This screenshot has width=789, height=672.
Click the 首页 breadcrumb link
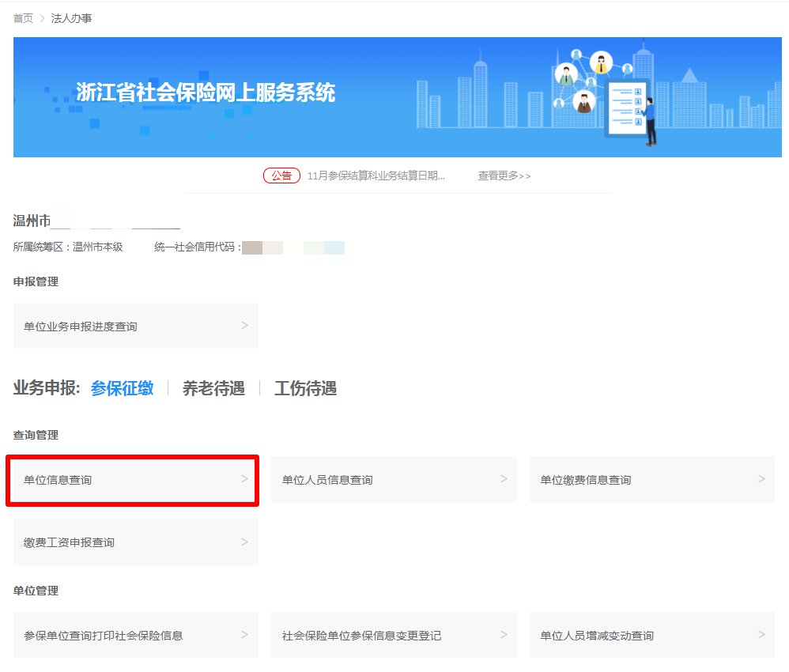[x=23, y=18]
